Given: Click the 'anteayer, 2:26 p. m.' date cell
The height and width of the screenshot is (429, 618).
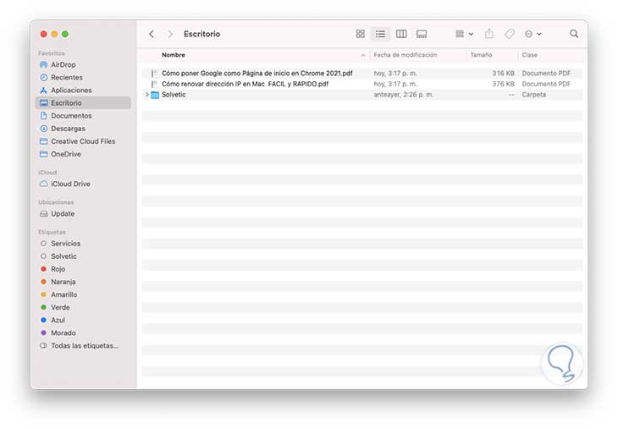Looking at the screenshot, I should 404,95.
